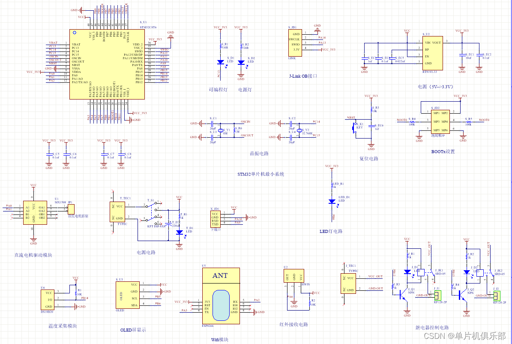The width and height of the screenshot is (512, 344).
Task: Click the 'BOOTx设置' section label
Action: tap(443, 152)
